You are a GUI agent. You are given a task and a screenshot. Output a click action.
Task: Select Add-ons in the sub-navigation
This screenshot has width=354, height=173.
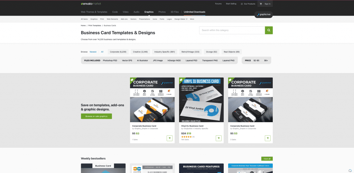pyautogui.click(x=124, y=19)
